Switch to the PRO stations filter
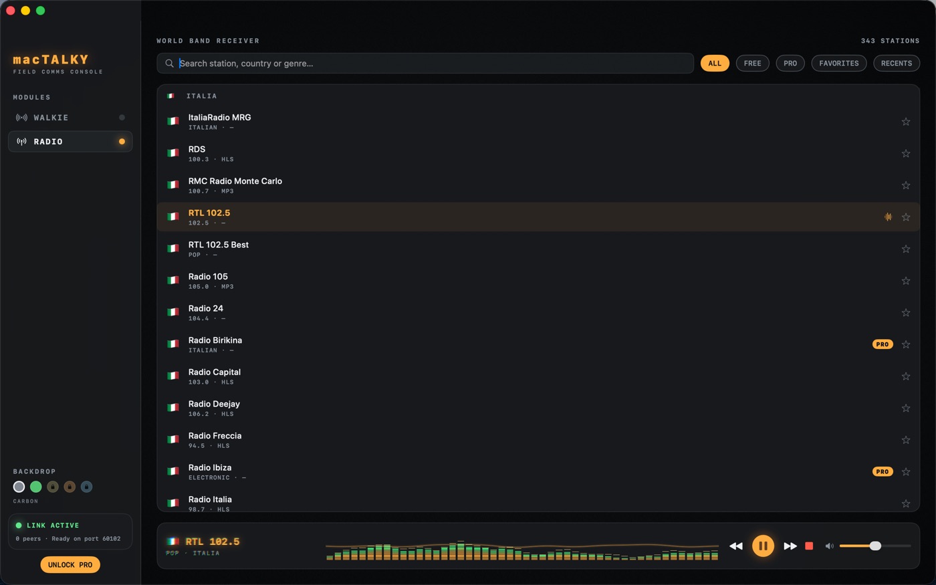936x585 pixels. (x=790, y=64)
